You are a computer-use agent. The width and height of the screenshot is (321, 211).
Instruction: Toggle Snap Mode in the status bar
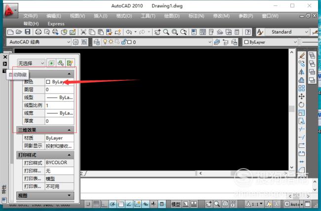[88, 204]
